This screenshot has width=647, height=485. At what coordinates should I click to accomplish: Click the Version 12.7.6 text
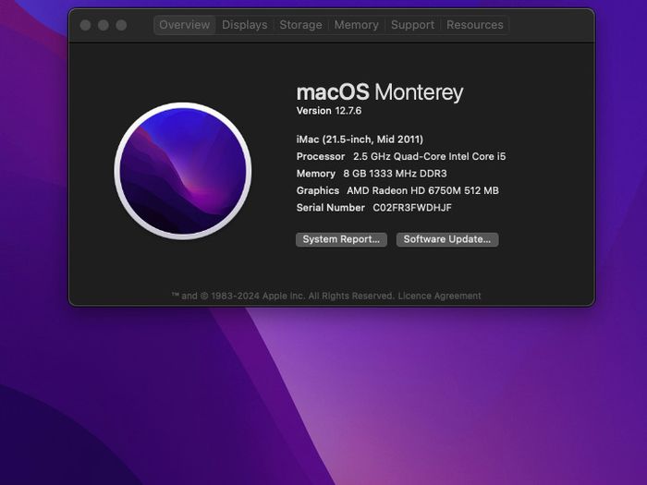[329, 111]
